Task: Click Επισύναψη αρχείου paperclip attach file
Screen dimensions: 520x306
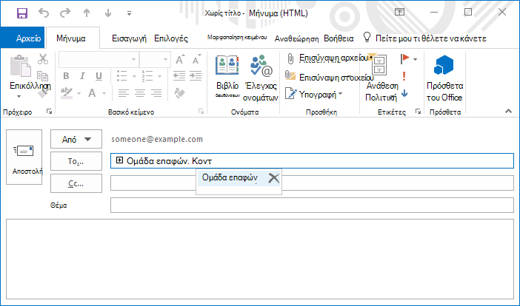Action: (327, 58)
